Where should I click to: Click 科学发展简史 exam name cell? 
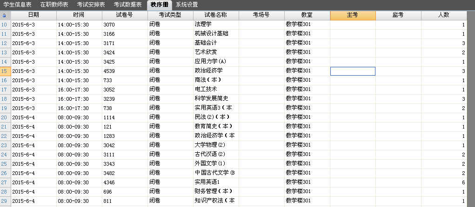coord(216,99)
